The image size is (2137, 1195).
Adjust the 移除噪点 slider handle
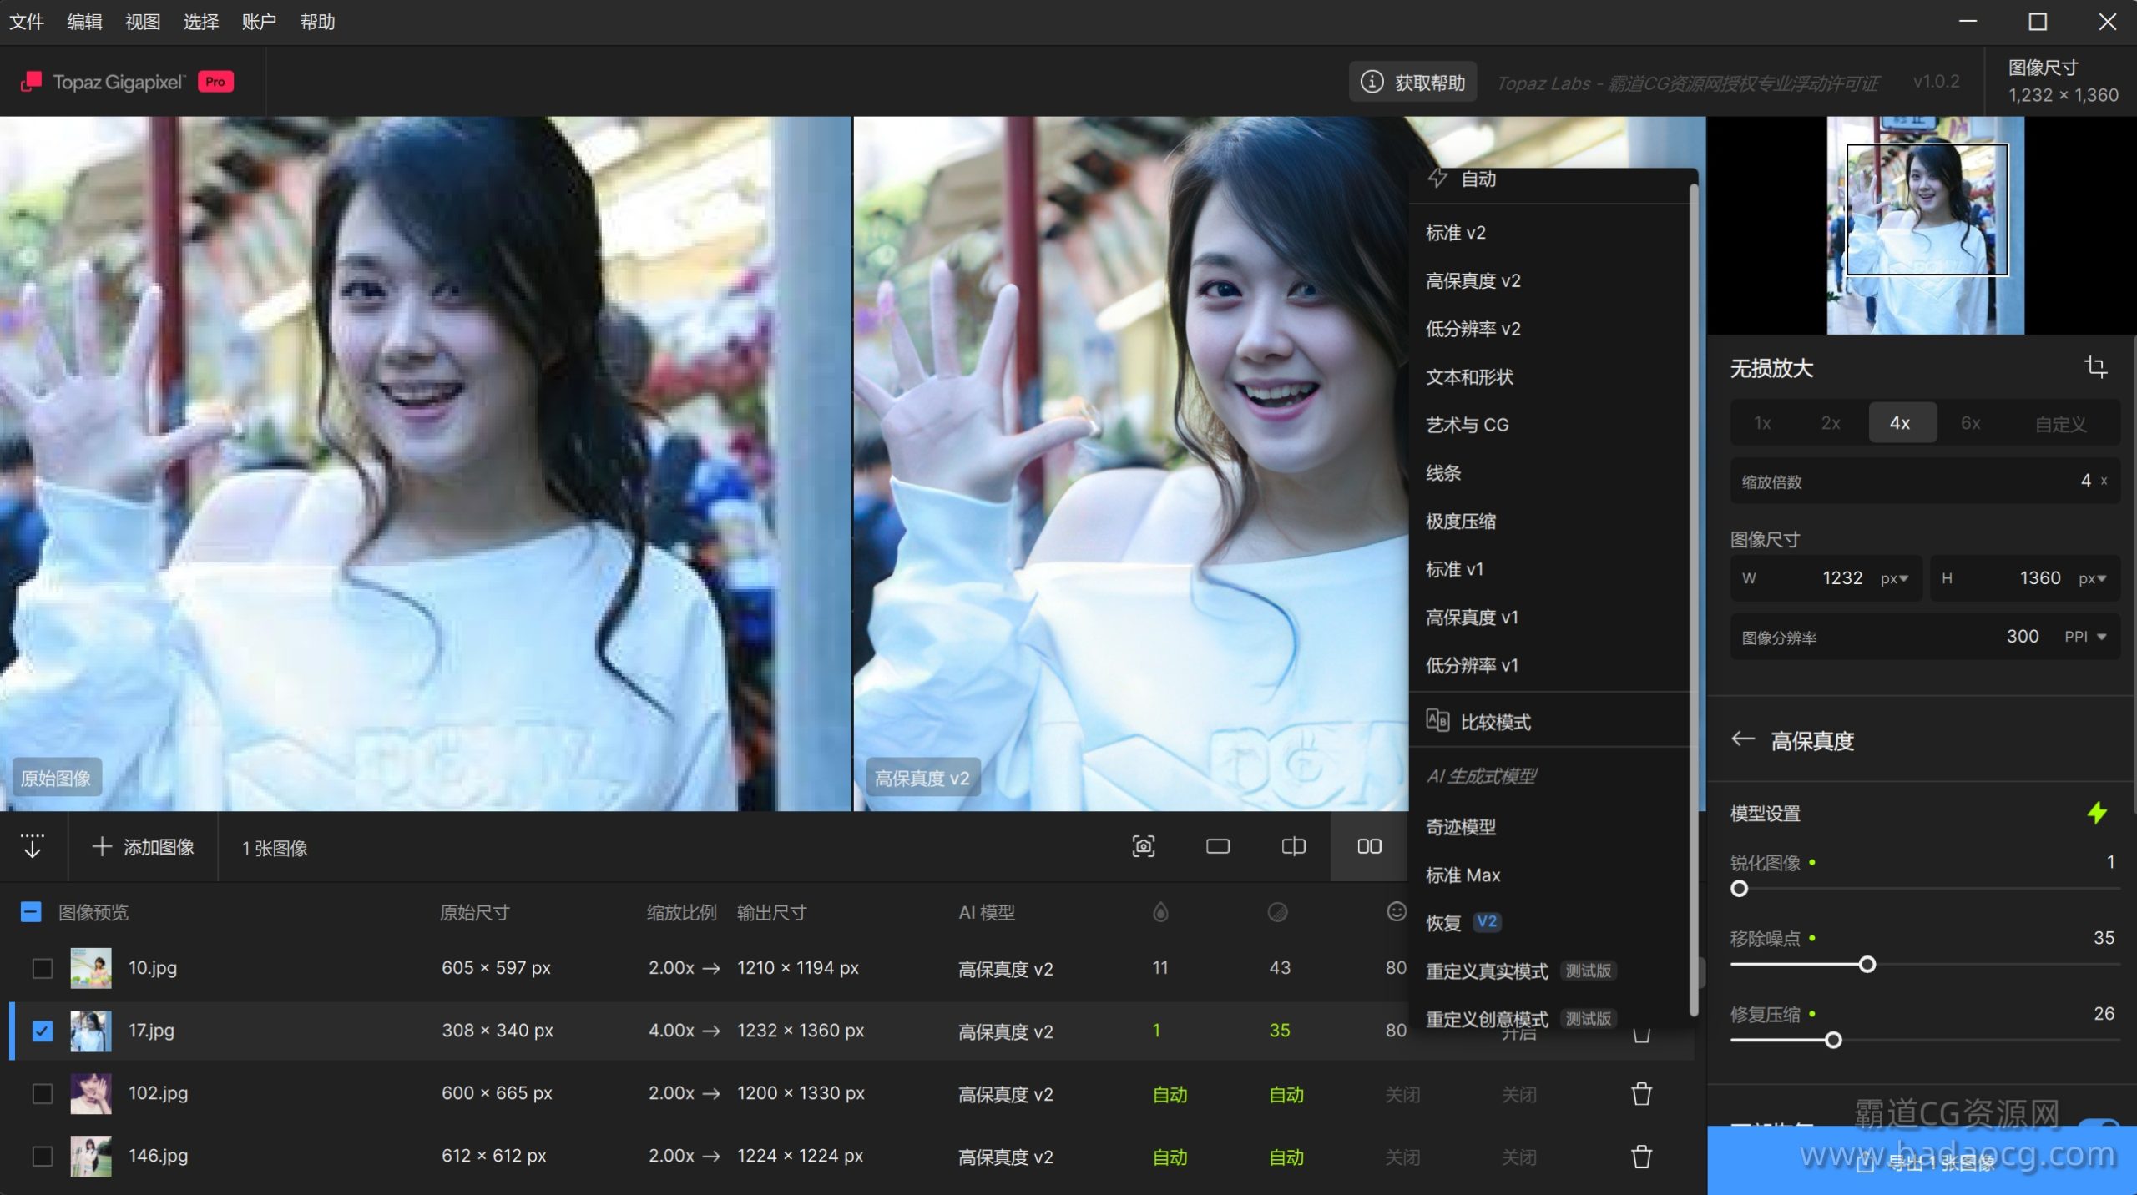pyautogui.click(x=1867, y=965)
